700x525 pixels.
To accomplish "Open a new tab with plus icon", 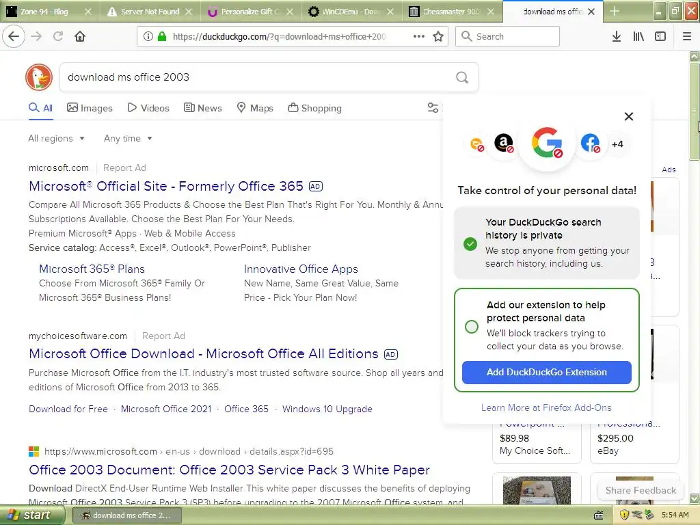I will coord(615,11).
